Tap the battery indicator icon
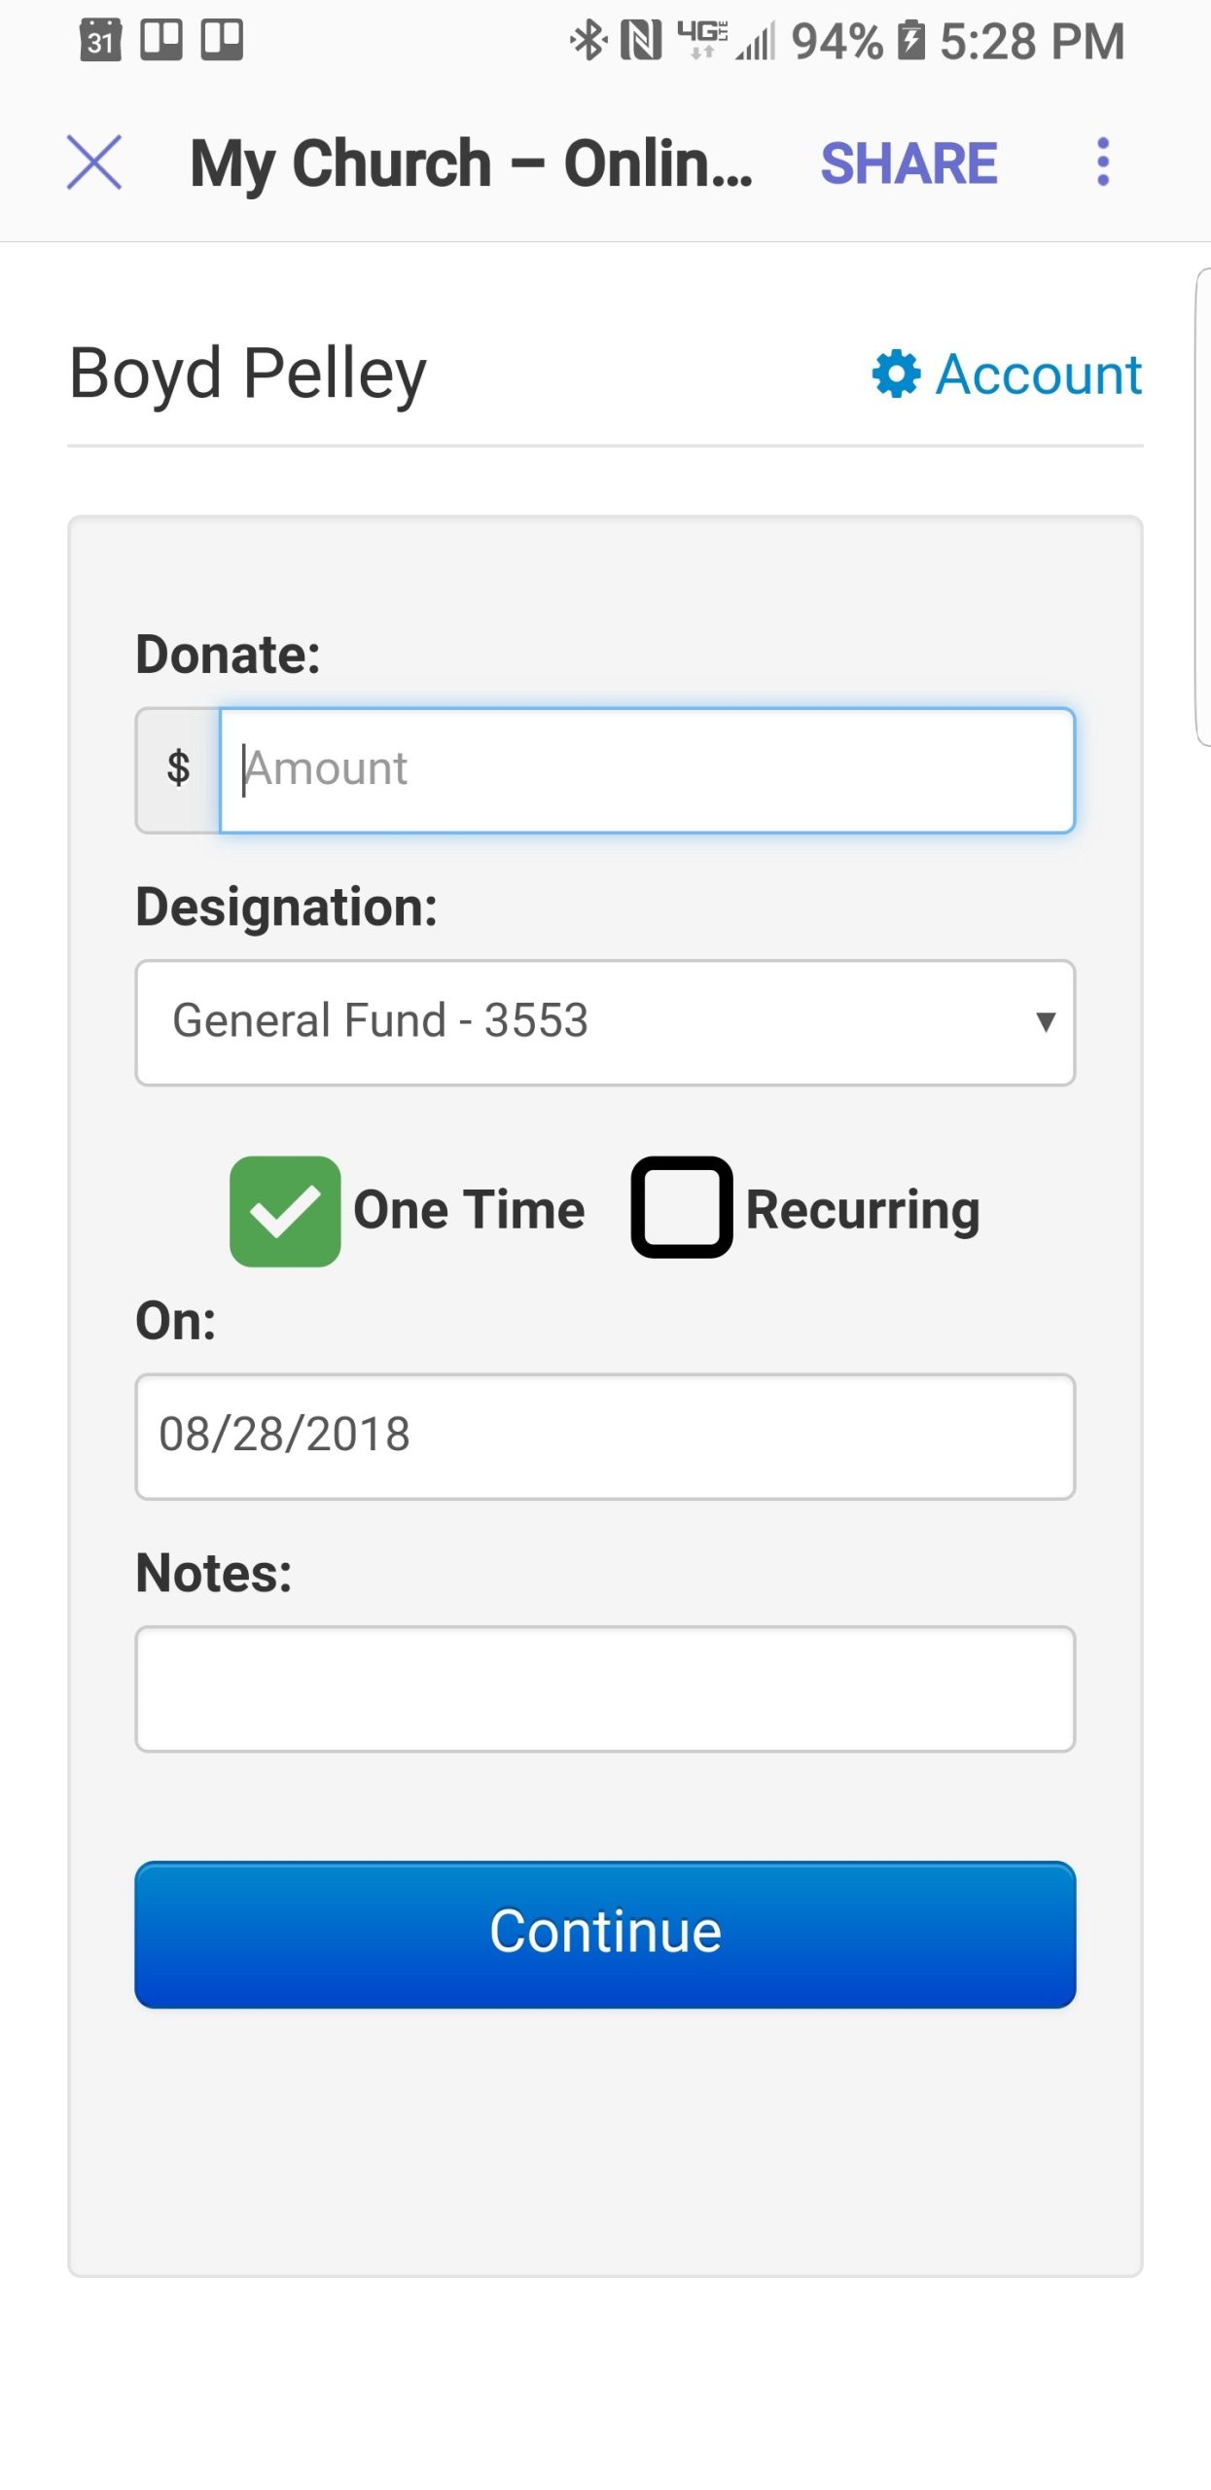1211x2490 pixels. point(910,41)
